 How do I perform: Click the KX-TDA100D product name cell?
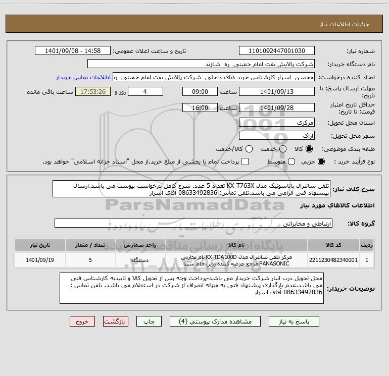[236, 260]
